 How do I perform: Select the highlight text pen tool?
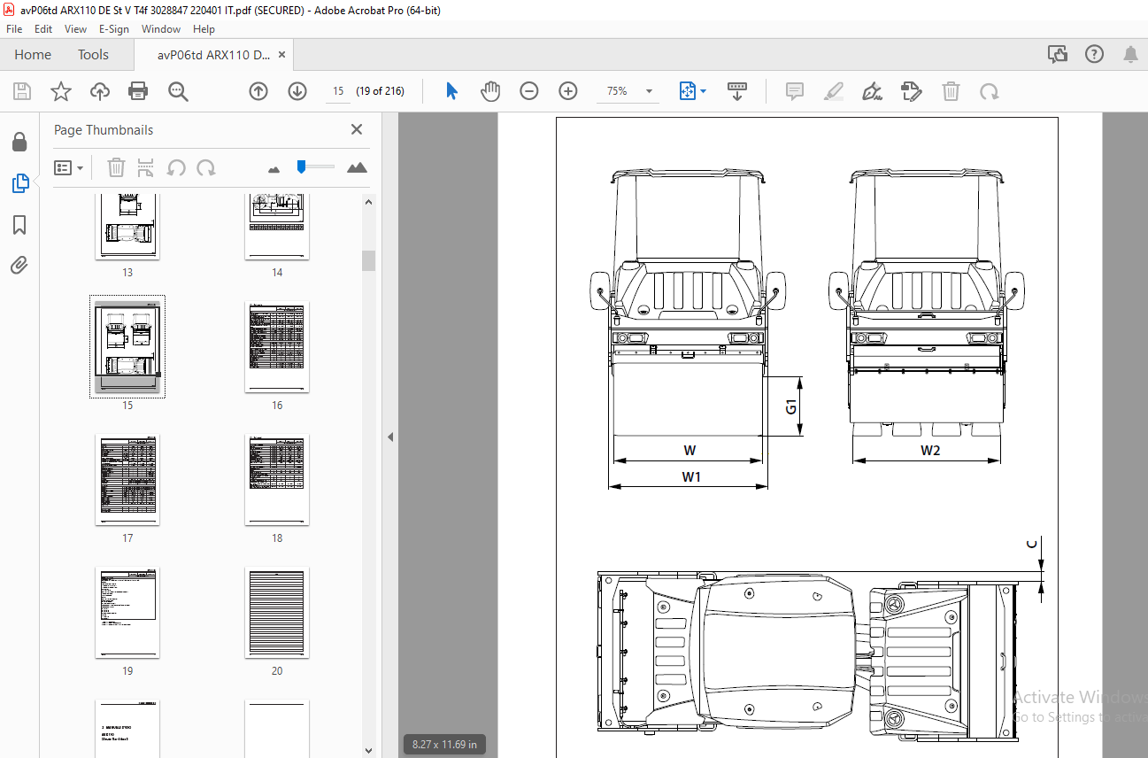[834, 91]
